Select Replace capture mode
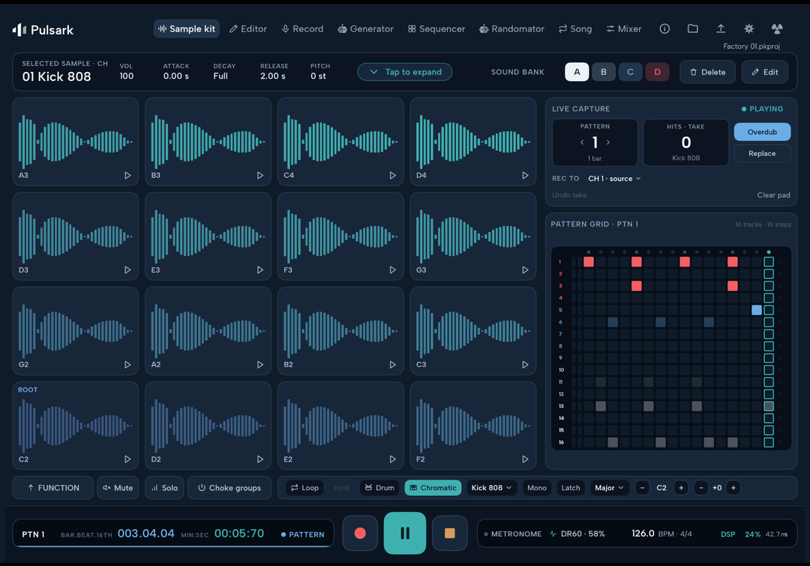Screen dimensions: 810x566 pos(762,154)
